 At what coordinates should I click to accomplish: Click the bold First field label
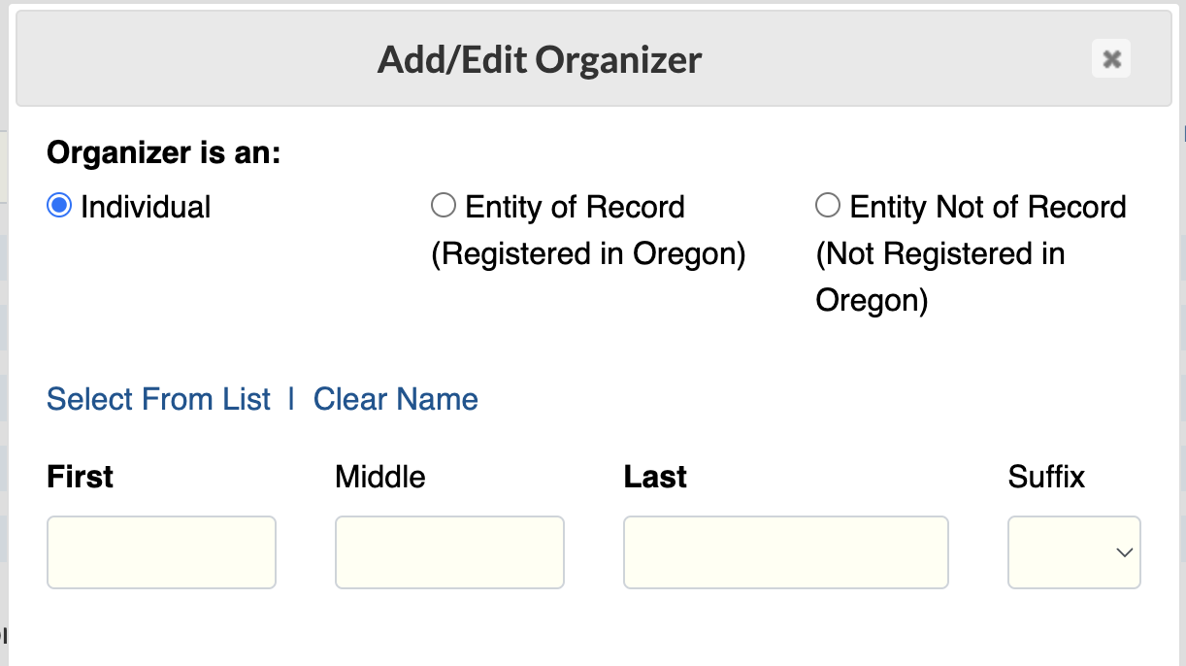coord(81,477)
